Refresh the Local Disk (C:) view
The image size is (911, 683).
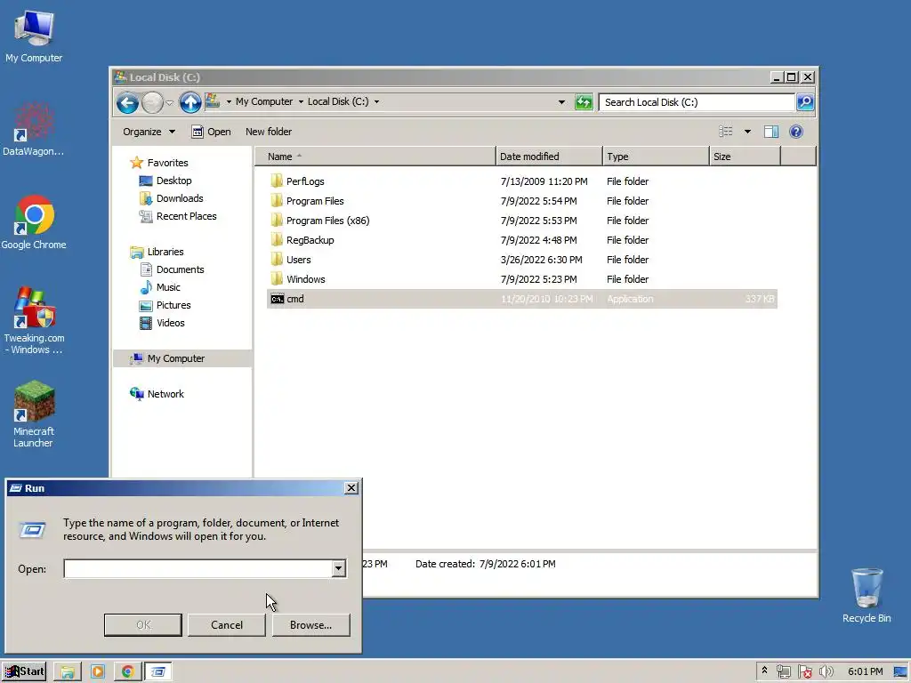pyautogui.click(x=584, y=102)
